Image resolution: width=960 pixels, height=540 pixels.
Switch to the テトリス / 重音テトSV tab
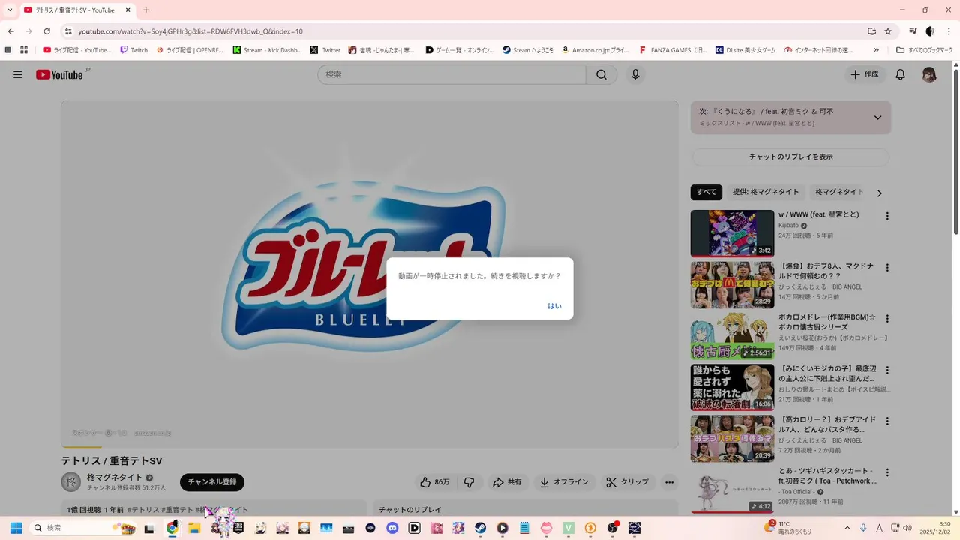(x=75, y=10)
